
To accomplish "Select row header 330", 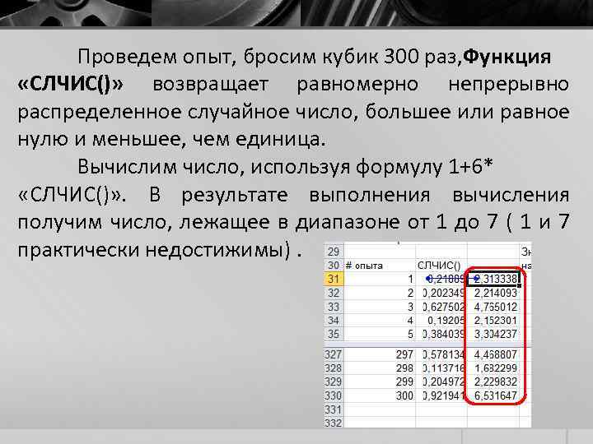I will [x=334, y=395].
